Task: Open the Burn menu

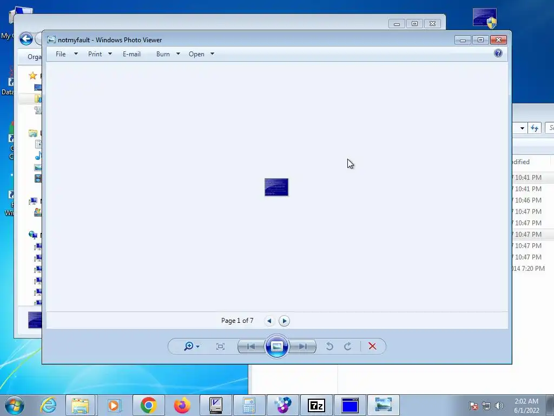Action: [163, 54]
